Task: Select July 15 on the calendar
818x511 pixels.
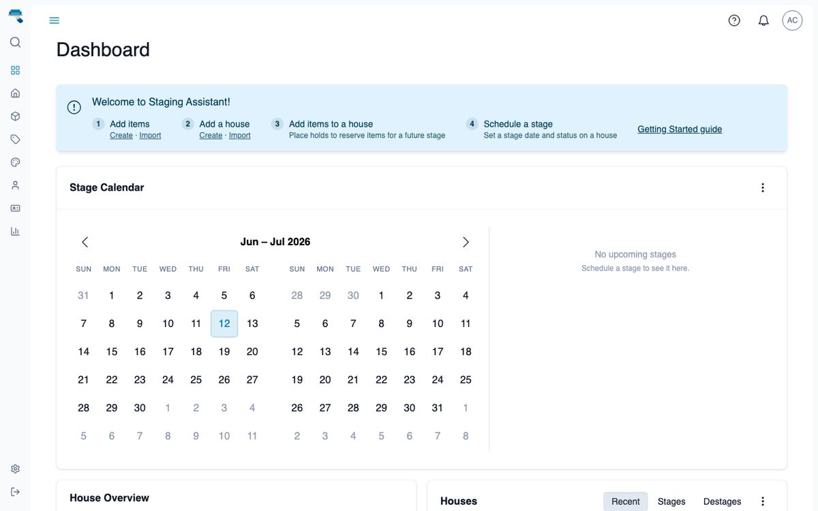Action: [381, 352]
